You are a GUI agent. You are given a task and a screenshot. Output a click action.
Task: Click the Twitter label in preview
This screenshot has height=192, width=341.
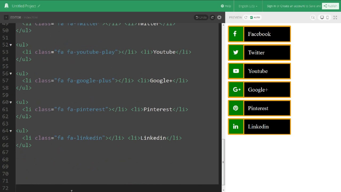click(x=256, y=53)
